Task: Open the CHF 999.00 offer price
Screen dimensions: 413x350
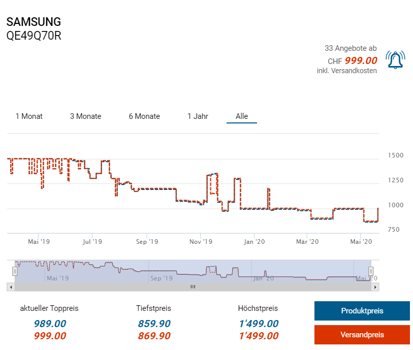Action: pyautogui.click(x=361, y=60)
